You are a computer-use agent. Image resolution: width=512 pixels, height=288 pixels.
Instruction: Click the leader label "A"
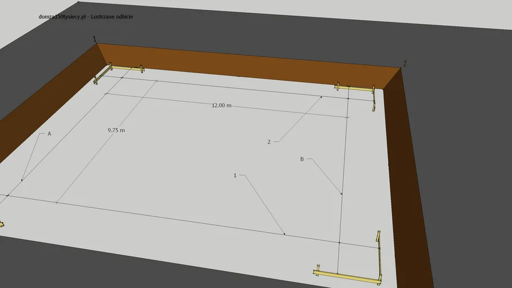pos(50,134)
